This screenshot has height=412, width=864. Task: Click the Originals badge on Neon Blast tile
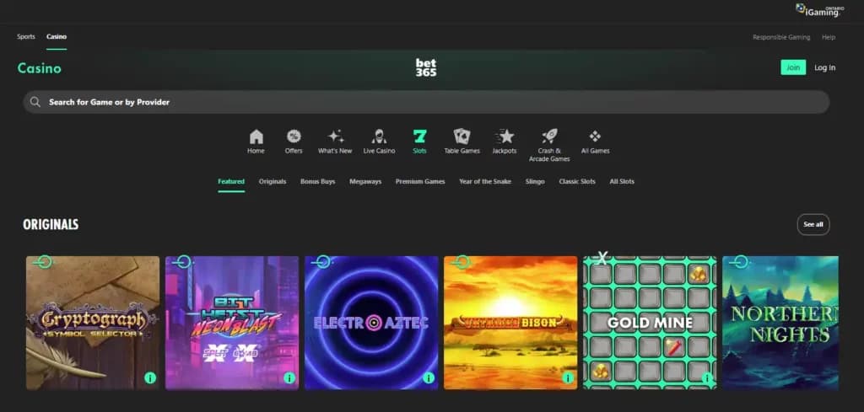(182, 262)
